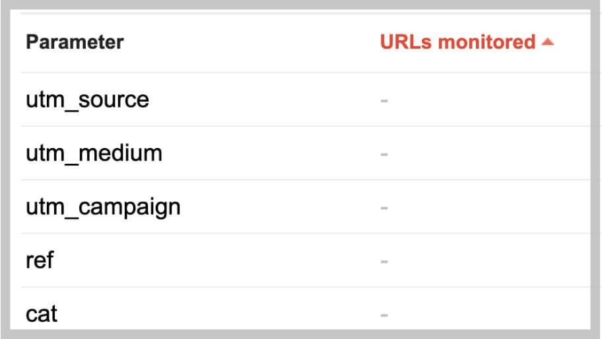Click the Parameter column header
The width and height of the screenshot is (602, 339).
pos(75,42)
